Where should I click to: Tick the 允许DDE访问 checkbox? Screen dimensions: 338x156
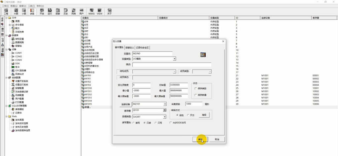[171, 123]
